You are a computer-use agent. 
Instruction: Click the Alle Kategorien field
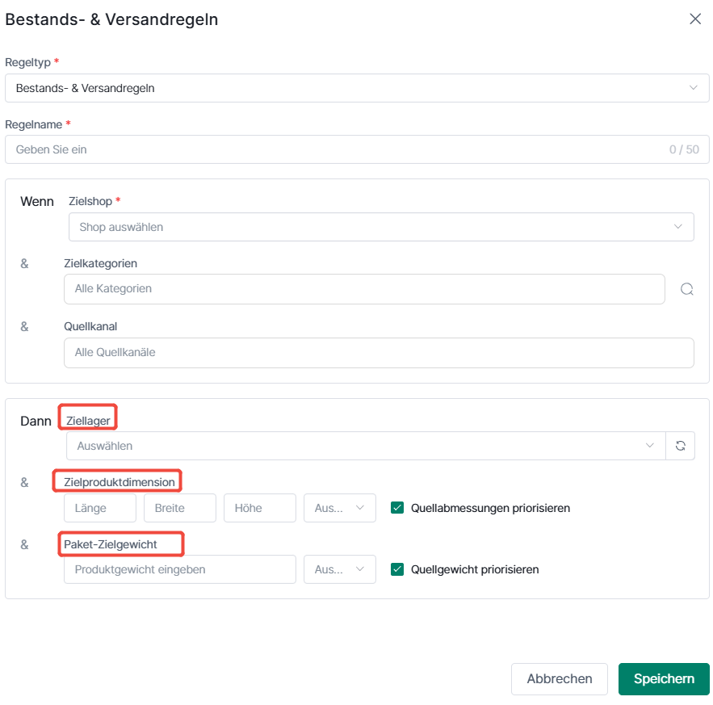pyautogui.click(x=364, y=289)
